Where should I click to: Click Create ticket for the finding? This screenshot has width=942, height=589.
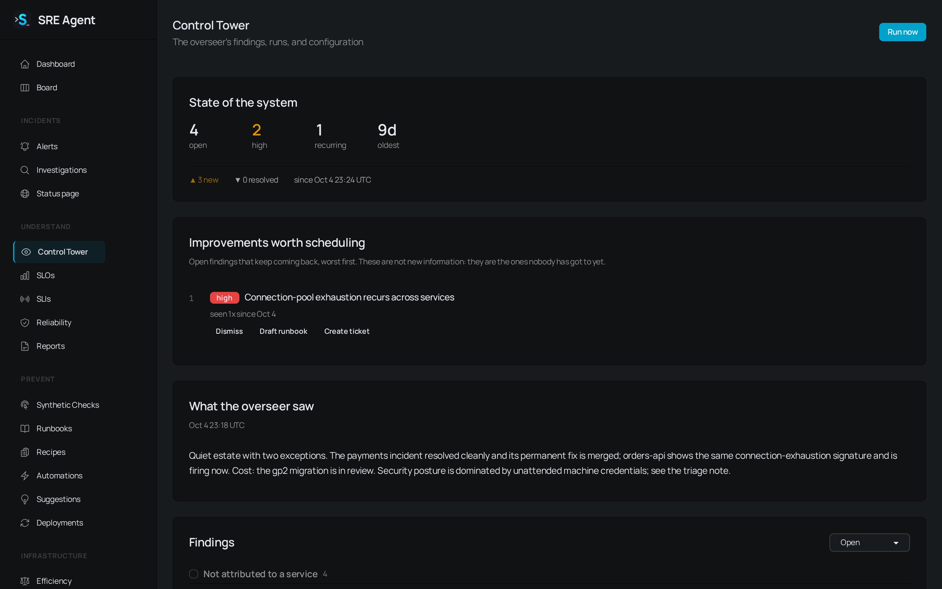click(x=347, y=331)
